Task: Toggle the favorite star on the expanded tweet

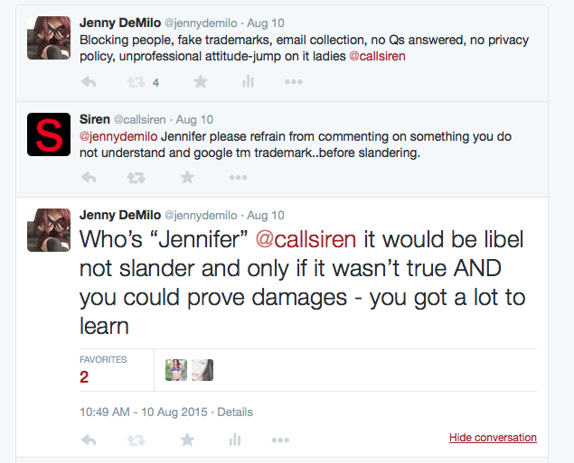Action: point(187,440)
